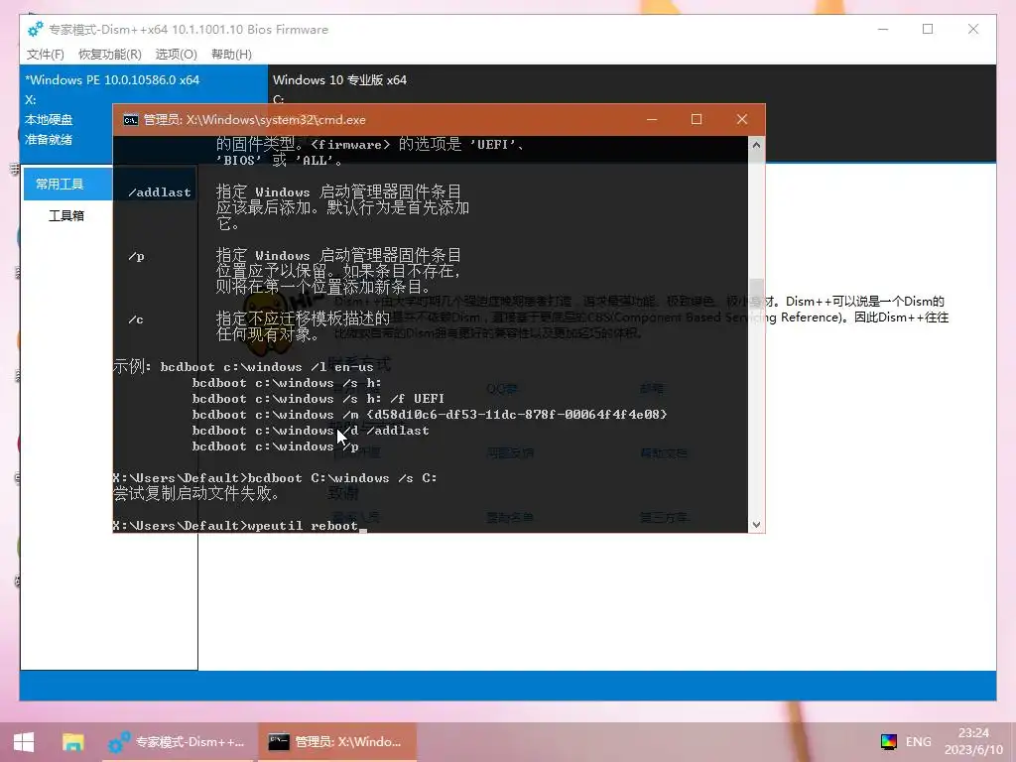Click the 准备就绪 status text in PE tile
Image resolution: width=1016 pixels, height=762 pixels.
coord(49,139)
